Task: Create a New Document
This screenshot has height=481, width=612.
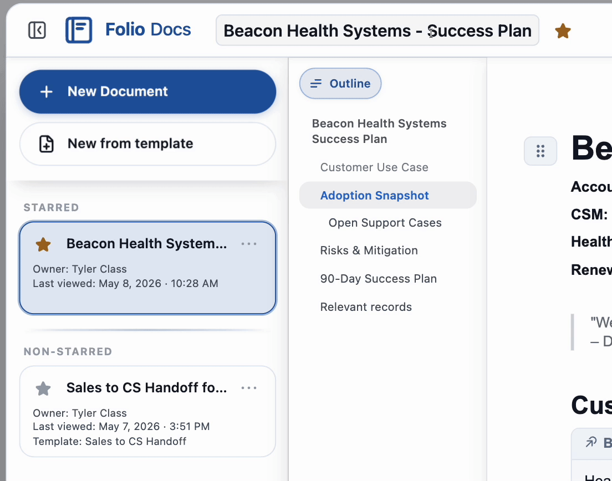Action: tap(147, 91)
